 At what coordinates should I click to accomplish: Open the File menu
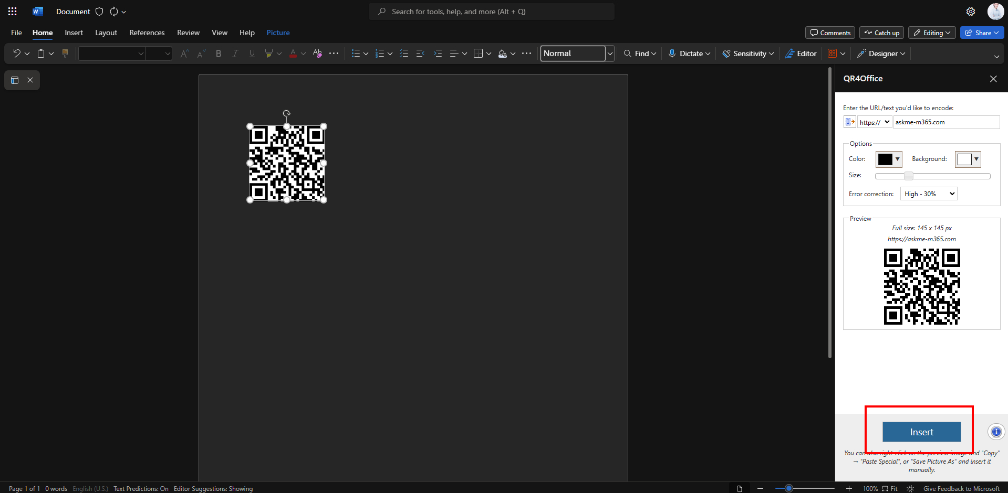16,33
